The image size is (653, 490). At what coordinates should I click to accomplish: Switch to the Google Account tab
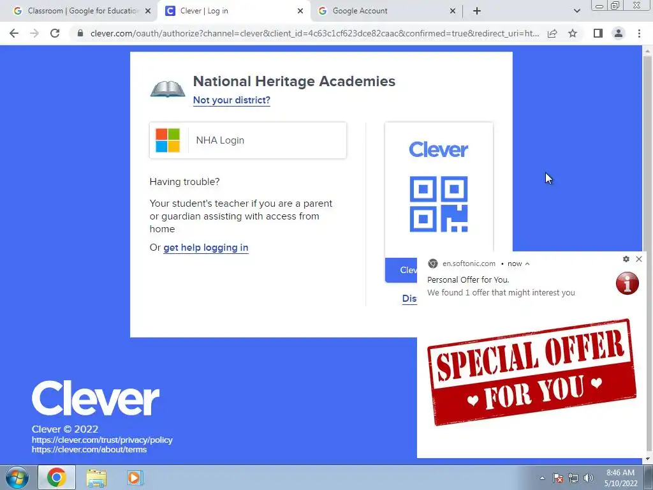tap(385, 11)
